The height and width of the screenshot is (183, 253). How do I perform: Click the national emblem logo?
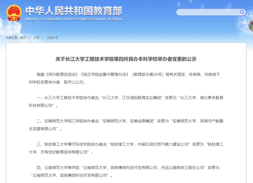tap(14, 13)
